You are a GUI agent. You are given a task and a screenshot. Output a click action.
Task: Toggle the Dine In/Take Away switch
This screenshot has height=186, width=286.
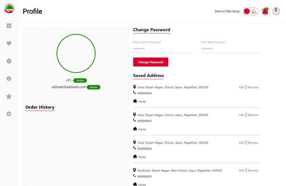point(250,11)
